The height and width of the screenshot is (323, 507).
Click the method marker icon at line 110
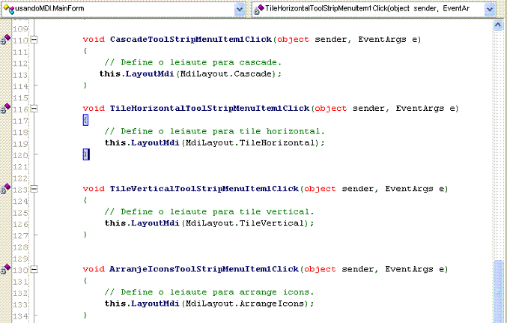5,40
